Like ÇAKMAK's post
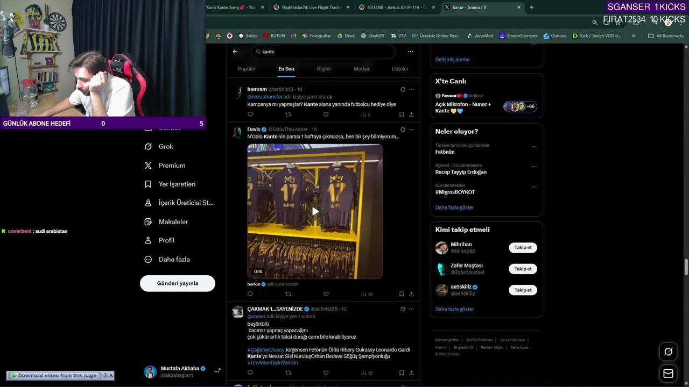 tap(326, 372)
